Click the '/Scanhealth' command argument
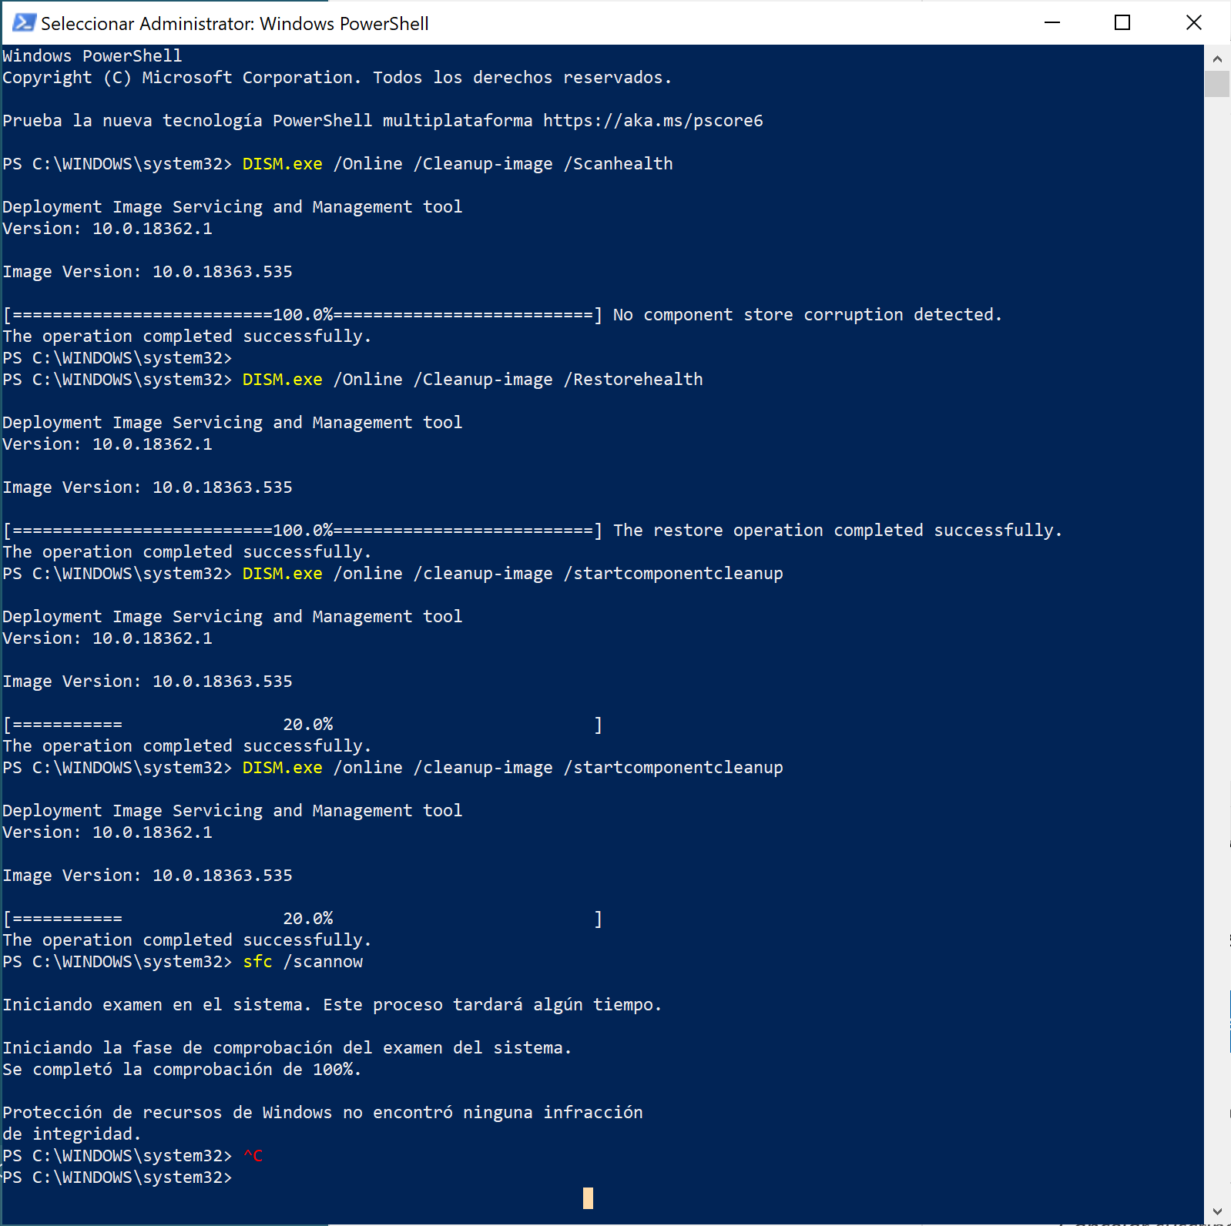 pyautogui.click(x=618, y=164)
